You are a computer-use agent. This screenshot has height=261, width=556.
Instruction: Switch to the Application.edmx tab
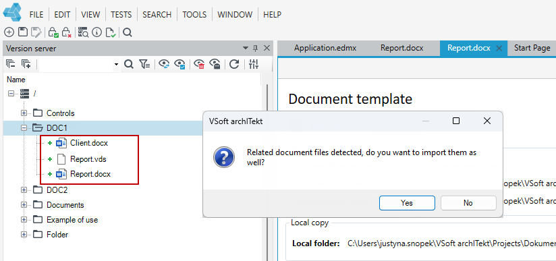pyautogui.click(x=325, y=49)
